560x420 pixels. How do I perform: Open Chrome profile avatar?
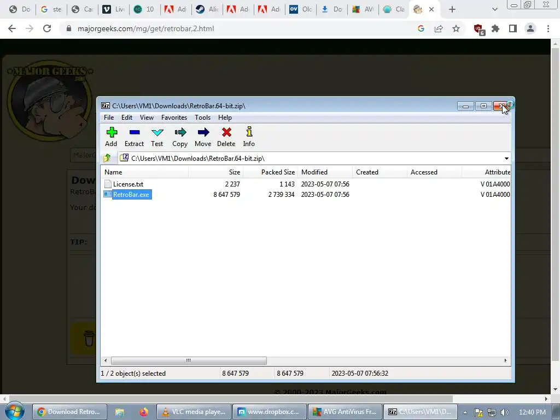pyautogui.click(x=530, y=28)
